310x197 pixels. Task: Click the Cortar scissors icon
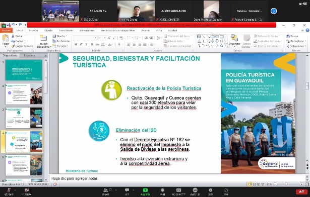tap(13, 36)
